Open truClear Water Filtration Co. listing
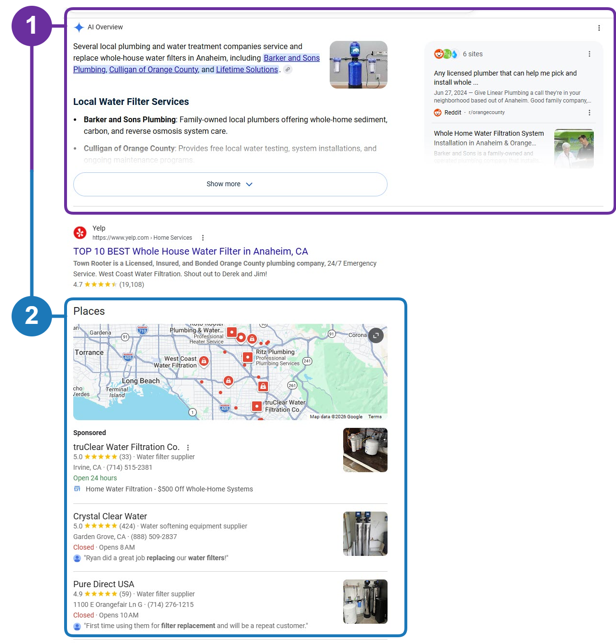 click(x=126, y=447)
